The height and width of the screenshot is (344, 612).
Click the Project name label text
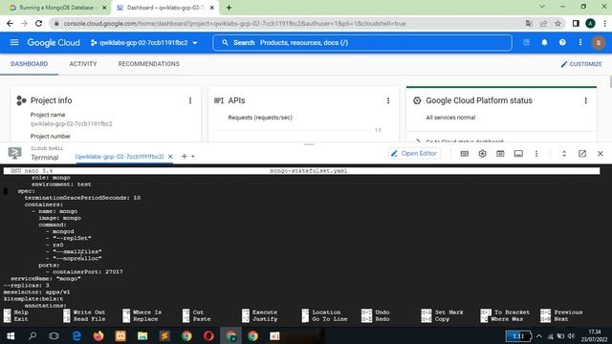tap(48, 115)
